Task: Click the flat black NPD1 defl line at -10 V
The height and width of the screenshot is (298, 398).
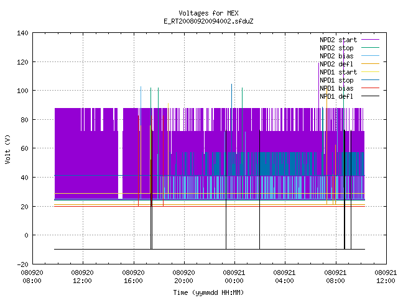Action: (210, 250)
